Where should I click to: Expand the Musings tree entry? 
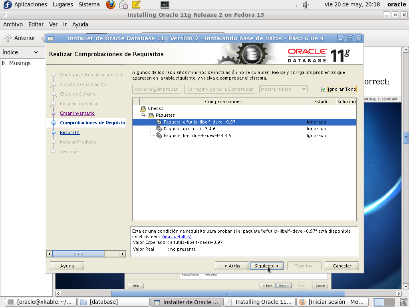(x=4, y=63)
